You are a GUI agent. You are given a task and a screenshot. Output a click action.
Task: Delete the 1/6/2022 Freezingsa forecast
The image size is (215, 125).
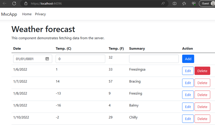[x=202, y=71]
